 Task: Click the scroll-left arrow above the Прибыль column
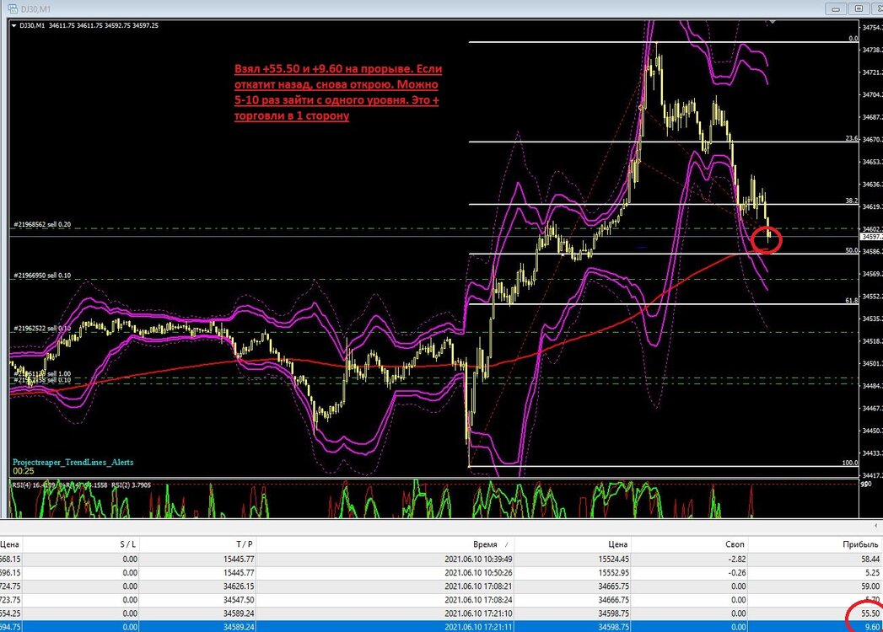click(x=875, y=526)
